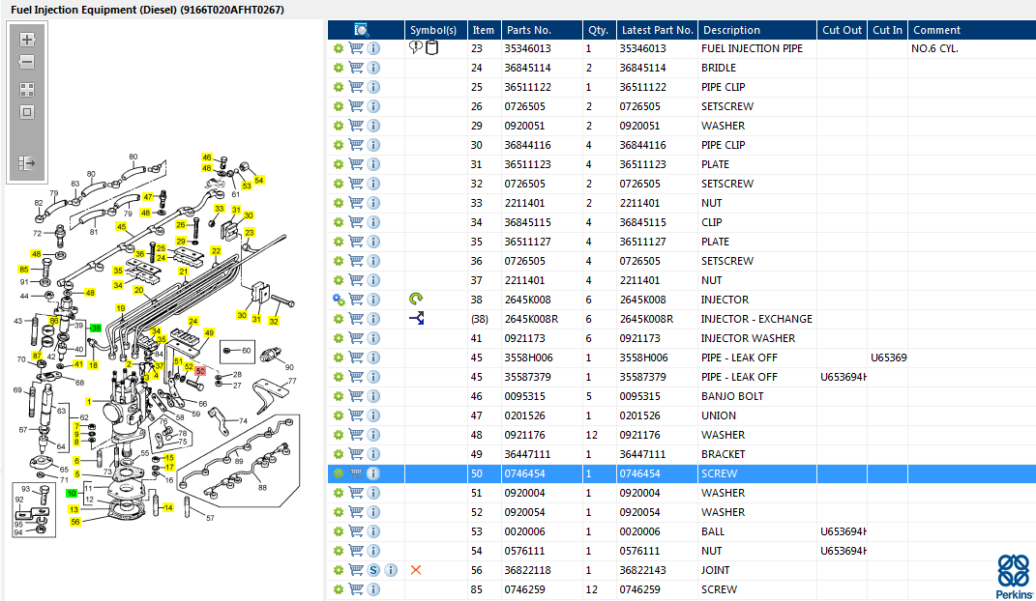Add item 85 SCREW to cart

pos(356,589)
